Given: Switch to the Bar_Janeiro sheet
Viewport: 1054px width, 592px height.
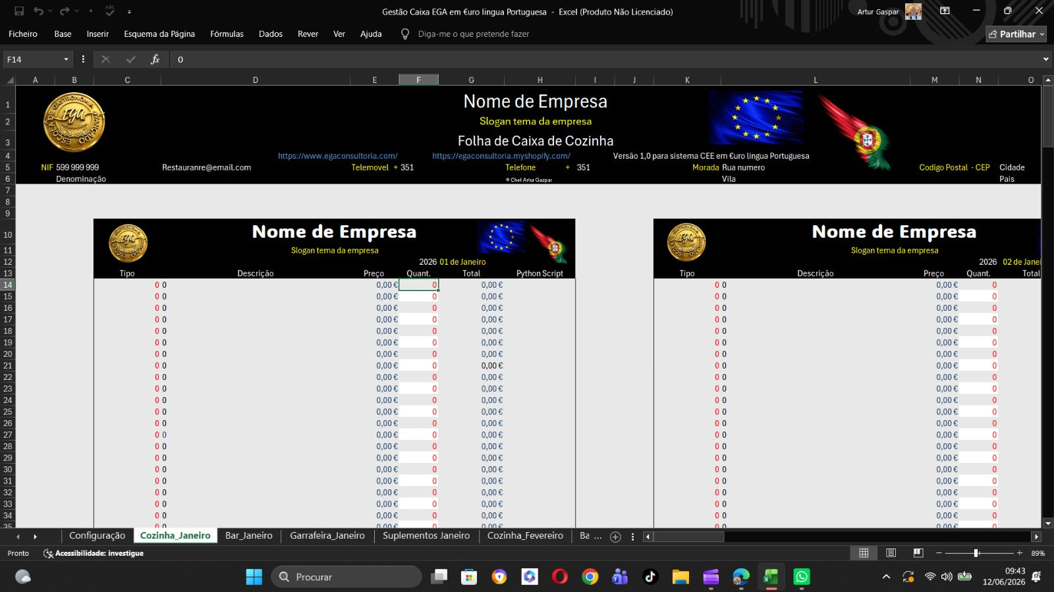Looking at the screenshot, I should coord(249,536).
